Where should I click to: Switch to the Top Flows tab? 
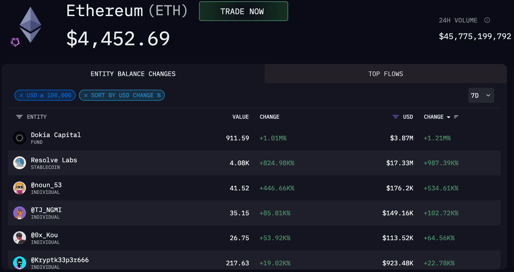click(x=386, y=74)
